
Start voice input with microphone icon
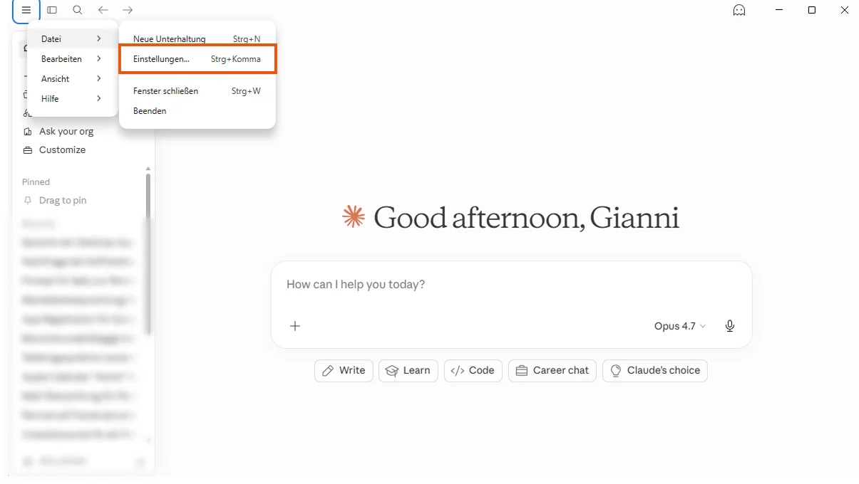tap(730, 326)
